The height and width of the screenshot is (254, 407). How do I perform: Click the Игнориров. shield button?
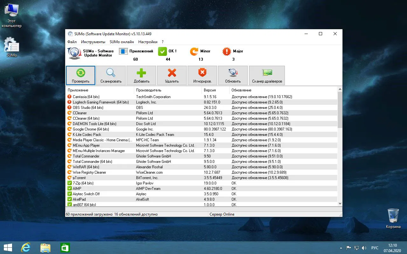click(203, 75)
